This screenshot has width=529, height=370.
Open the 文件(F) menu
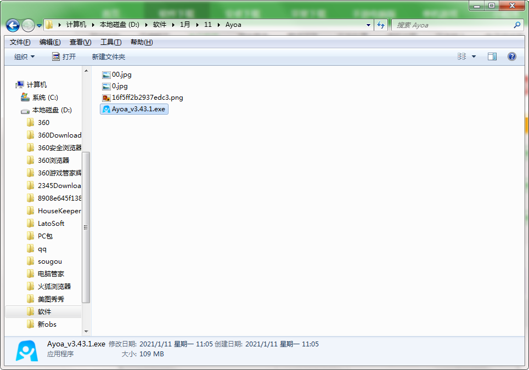[20, 42]
